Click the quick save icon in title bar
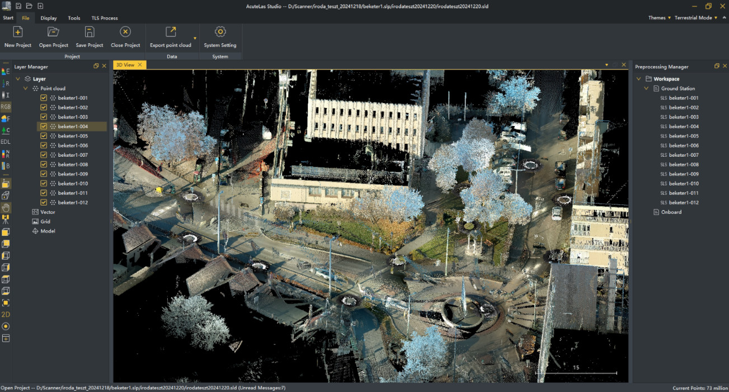 pyautogui.click(x=18, y=6)
